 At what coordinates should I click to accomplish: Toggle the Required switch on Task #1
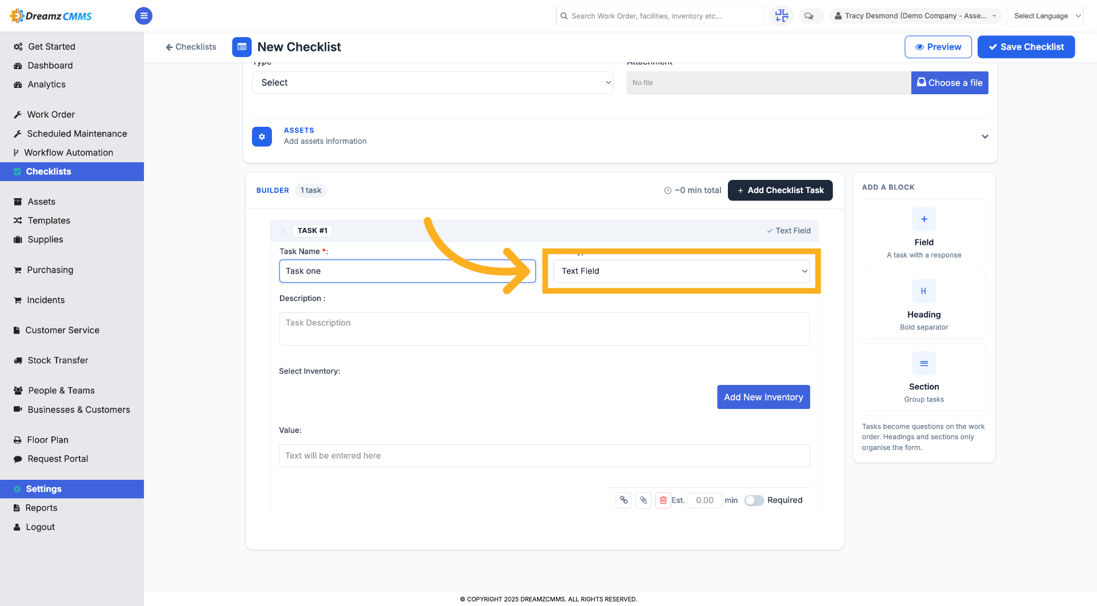[754, 500]
